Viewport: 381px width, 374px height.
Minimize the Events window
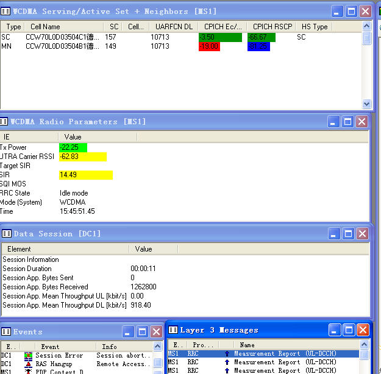(128, 332)
